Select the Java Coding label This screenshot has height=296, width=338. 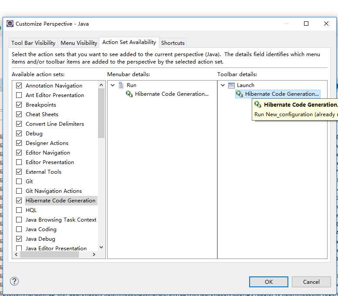[x=41, y=229]
